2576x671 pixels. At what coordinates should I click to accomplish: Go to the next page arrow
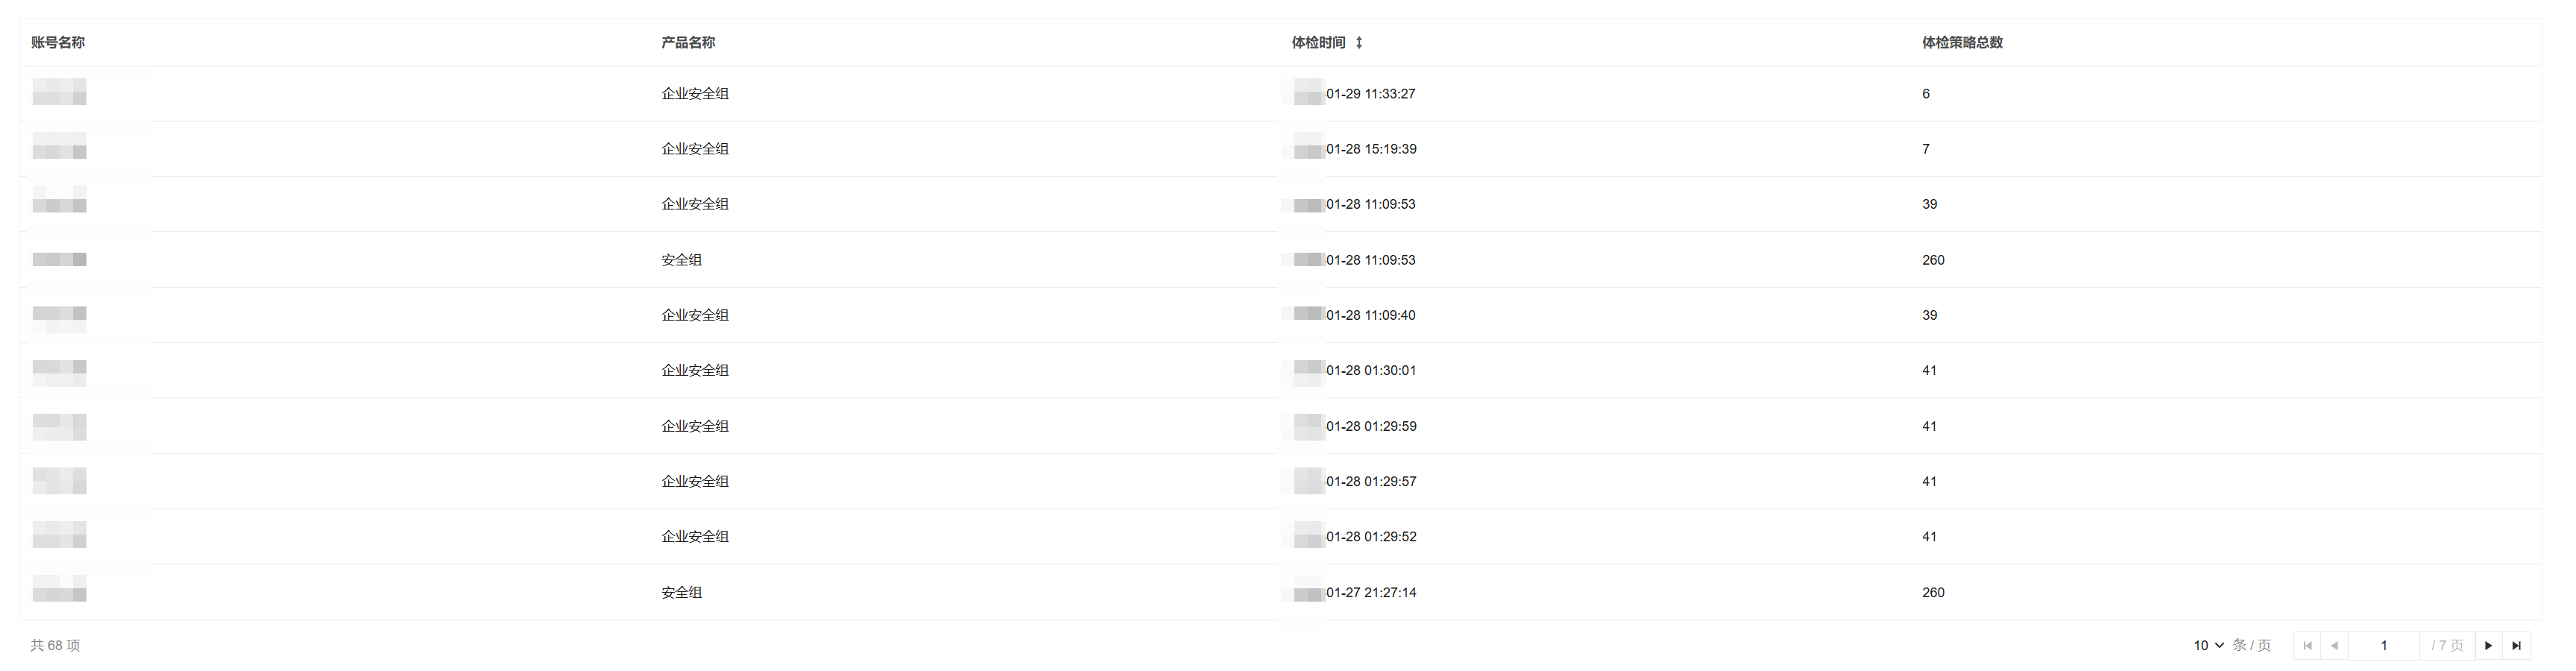[2489, 646]
